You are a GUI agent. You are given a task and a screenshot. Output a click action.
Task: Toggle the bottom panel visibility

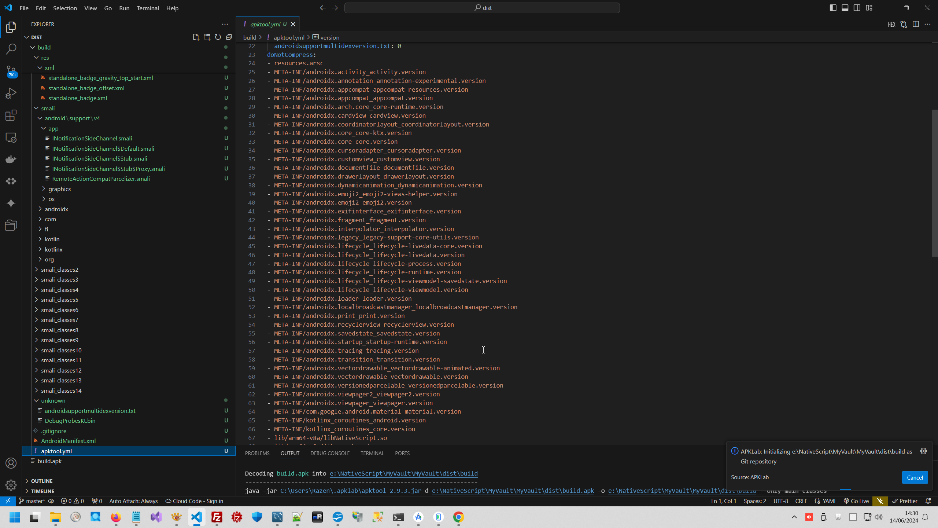pyautogui.click(x=845, y=7)
